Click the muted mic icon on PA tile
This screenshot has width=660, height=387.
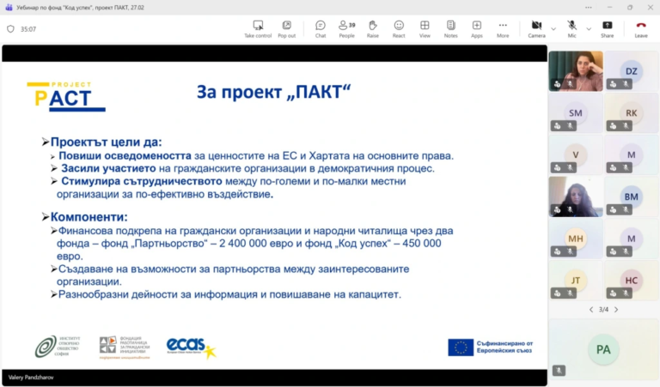pyautogui.click(x=559, y=370)
